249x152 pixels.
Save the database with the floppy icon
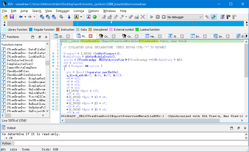[x=12, y=17]
